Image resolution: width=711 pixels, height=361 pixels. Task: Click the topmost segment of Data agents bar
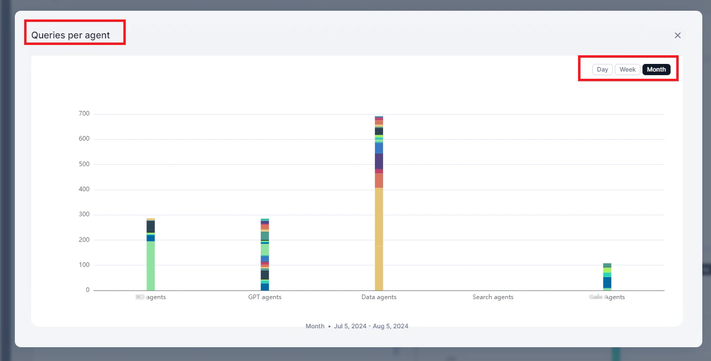click(x=379, y=117)
